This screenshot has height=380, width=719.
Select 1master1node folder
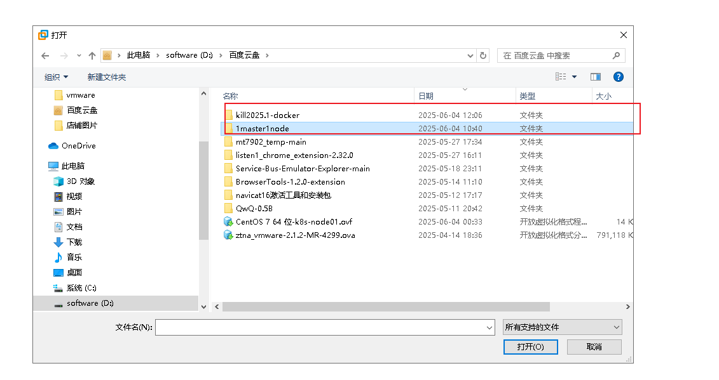[263, 129]
